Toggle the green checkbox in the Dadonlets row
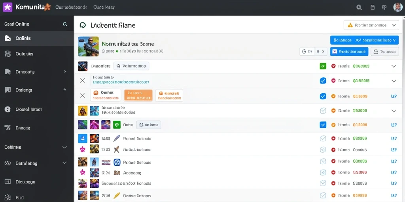 point(323,66)
